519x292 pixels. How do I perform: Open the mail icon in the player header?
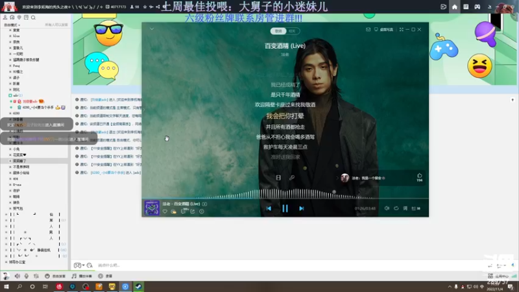[368, 29]
